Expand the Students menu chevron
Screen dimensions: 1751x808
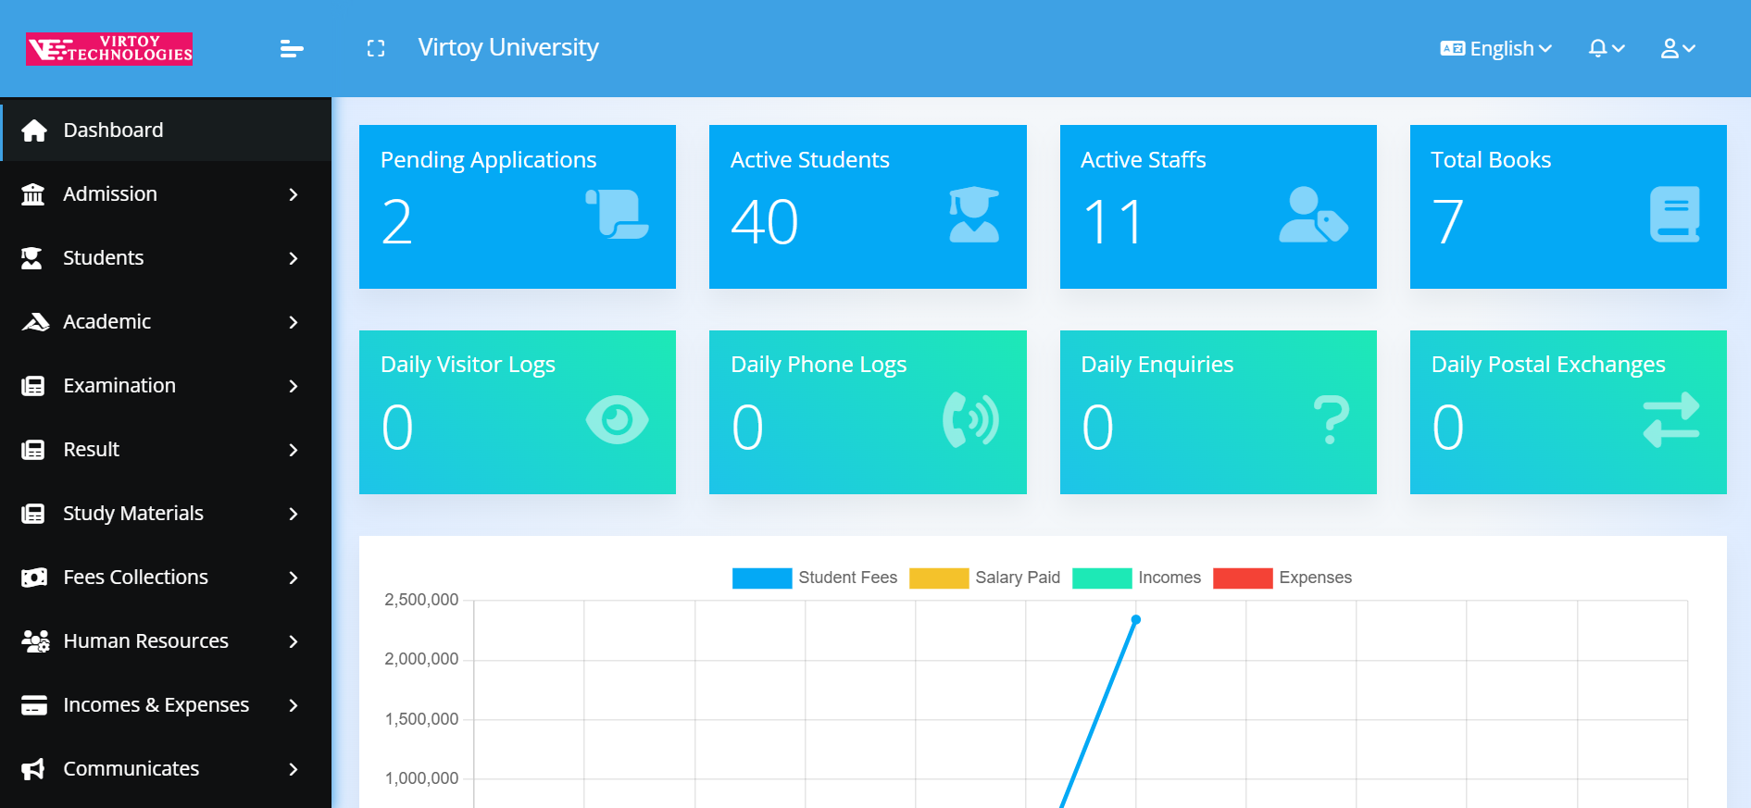coord(294,258)
